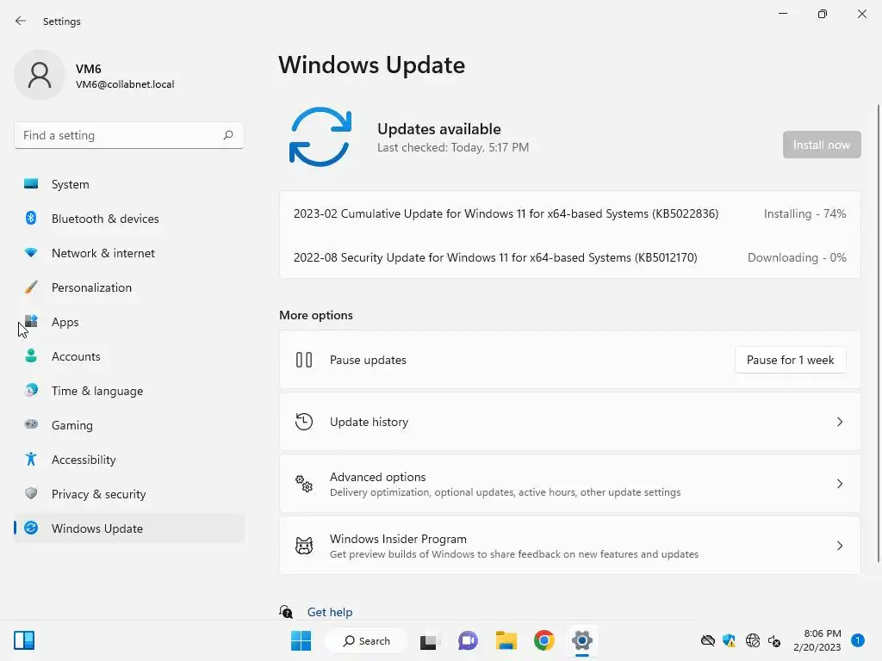Viewport: 882px width, 661px height.
Task: Click the Apps icon in sidebar
Action: (x=31, y=322)
